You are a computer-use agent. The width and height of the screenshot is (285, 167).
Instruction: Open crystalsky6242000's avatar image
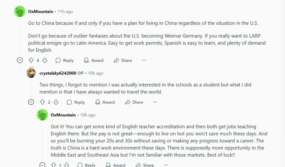point(31,73)
